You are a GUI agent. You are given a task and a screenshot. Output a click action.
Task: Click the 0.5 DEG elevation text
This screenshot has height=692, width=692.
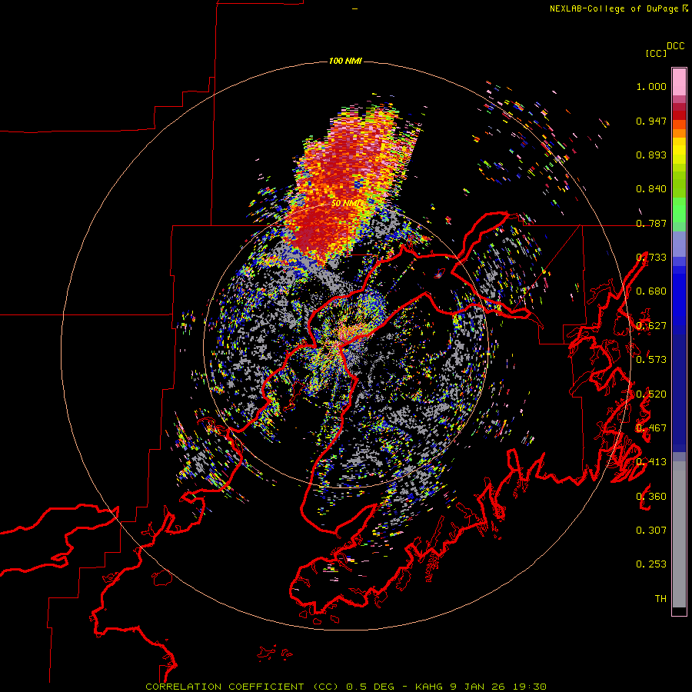point(370,687)
